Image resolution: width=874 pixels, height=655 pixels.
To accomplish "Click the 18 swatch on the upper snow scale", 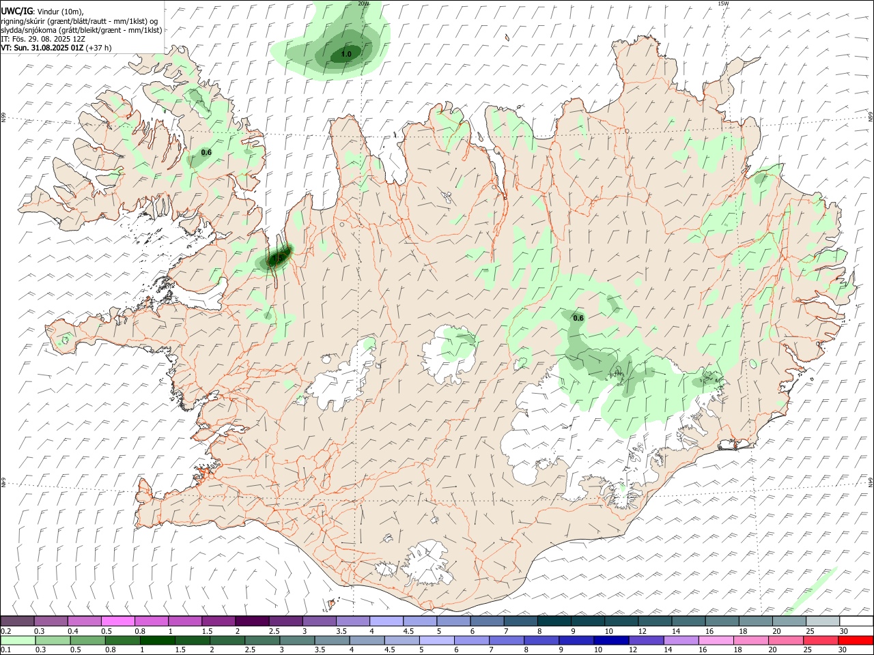I will (x=755, y=621).
